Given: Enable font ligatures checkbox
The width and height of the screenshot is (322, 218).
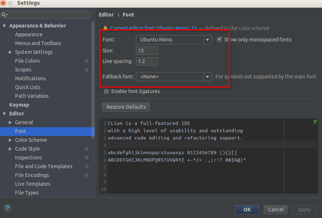Looking at the screenshot, I should pos(106,91).
